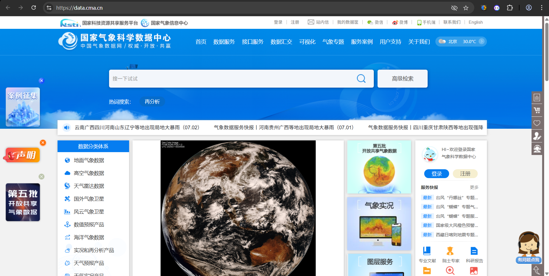Viewport: 549px width, 276px height.
Task: Open the 数据汇交 nav item
Action: pyautogui.click(x=281, y=42)
